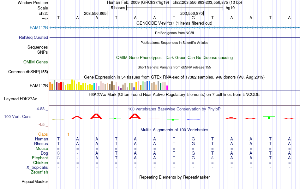Click Publications: Sequences in Scientific Articles title

pos(174,43)
